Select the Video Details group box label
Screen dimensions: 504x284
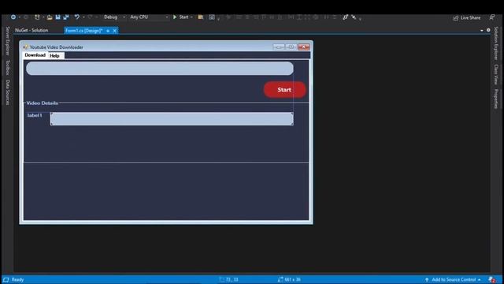42,103
